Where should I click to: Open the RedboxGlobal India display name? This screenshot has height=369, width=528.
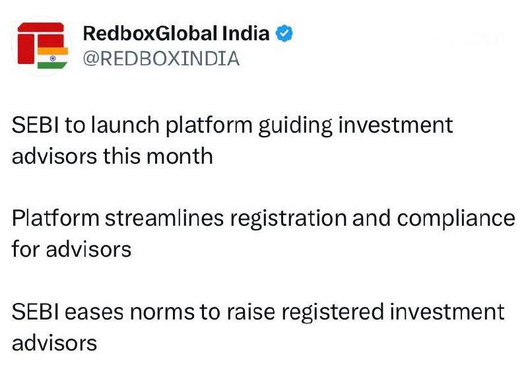(176, 33)
